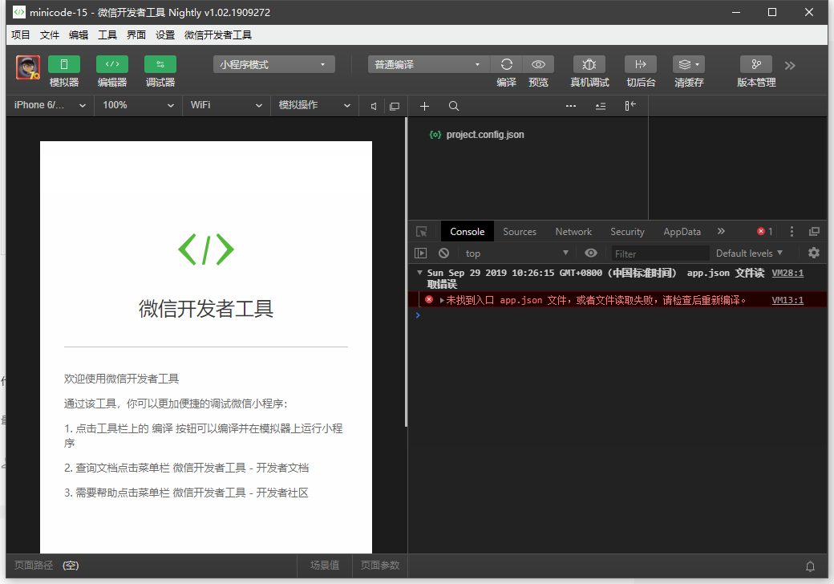Open the WiFi network dropdown
Image resolution: width=834 pixels, height=584 pixels.
click(x=227, y=105)
